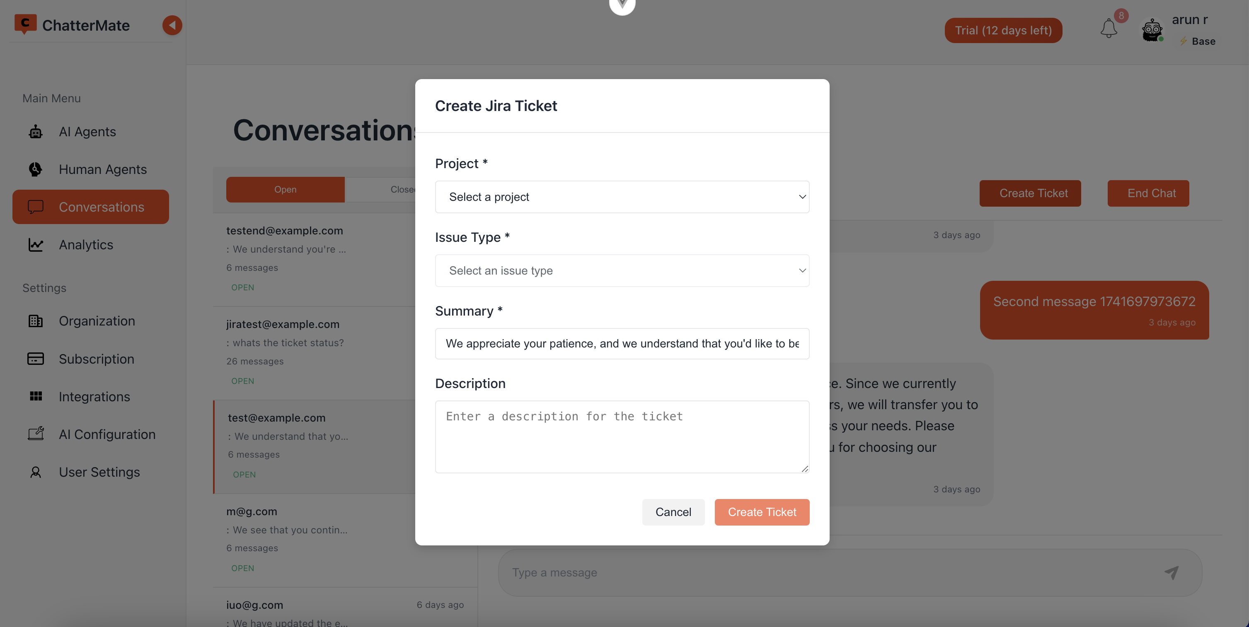Click the Analytics chart icon
This screenshot has width=1249, height=627.
pos(35,245)
